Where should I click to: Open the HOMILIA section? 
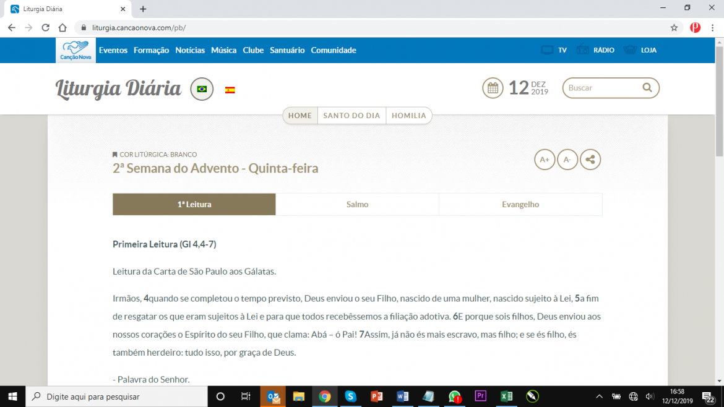point(409,115)
